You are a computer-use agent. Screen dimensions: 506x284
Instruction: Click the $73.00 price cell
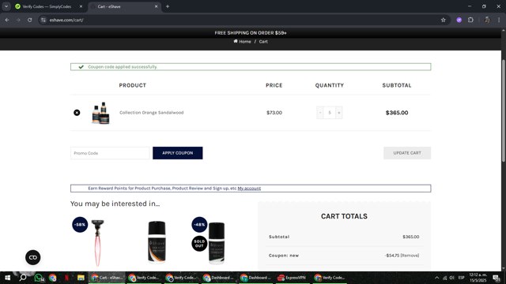(274, 112)
